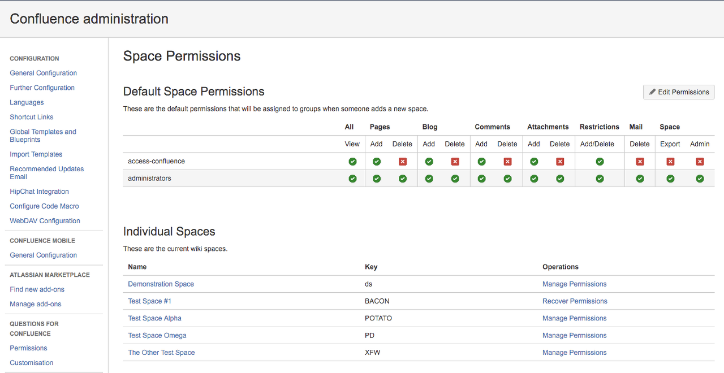724x373 pixels.
Task: Open the Test Space Alpha link
Action: pos(154,318)
